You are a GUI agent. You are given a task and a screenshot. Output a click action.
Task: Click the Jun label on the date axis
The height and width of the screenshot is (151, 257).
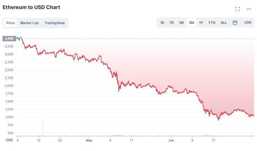(171, 140)
